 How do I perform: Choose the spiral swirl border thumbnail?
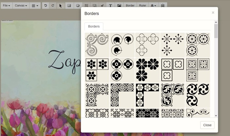point(97,45)
